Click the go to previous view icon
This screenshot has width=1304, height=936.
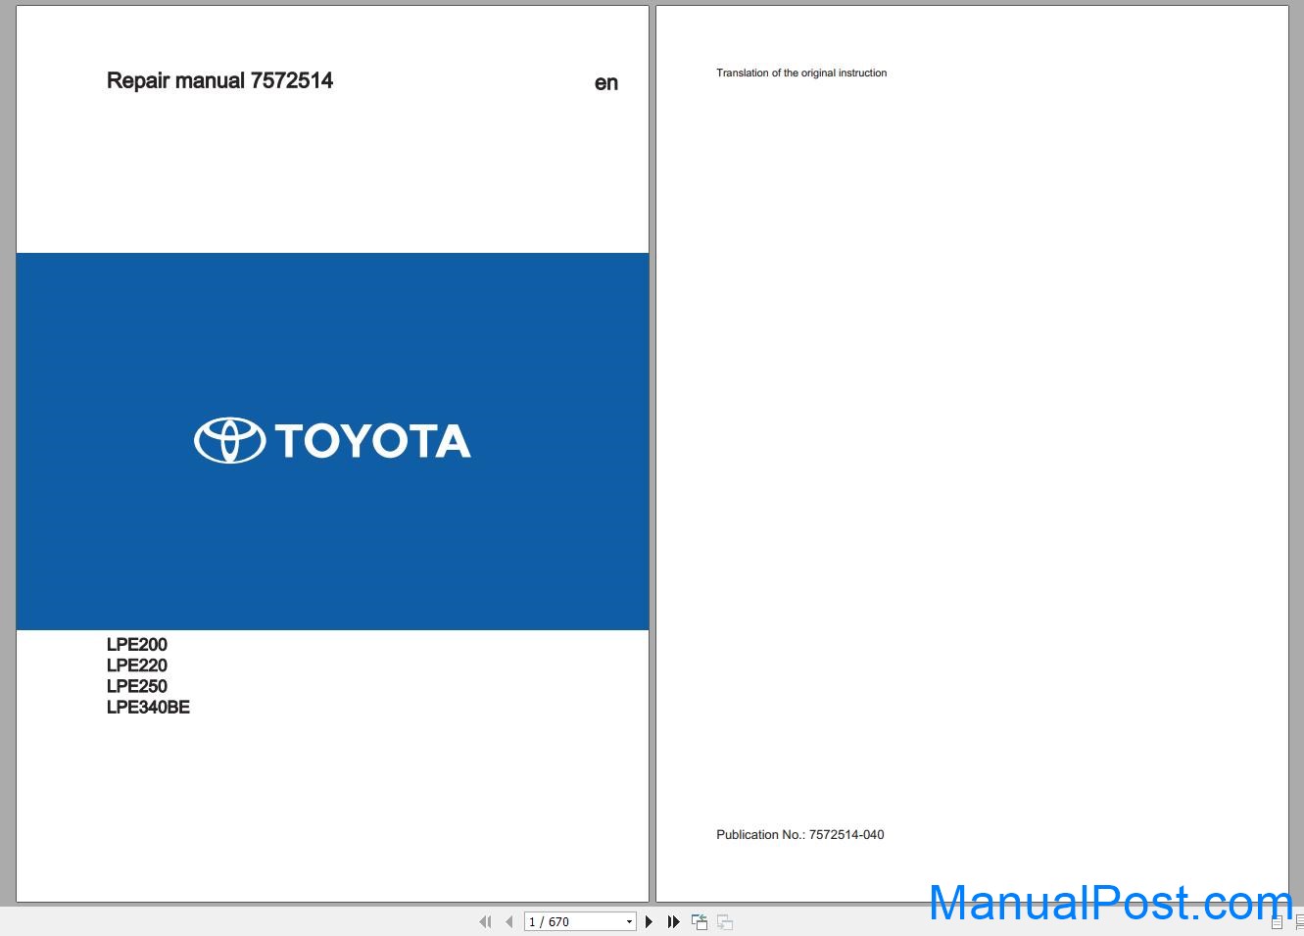[x=700, y=921]
